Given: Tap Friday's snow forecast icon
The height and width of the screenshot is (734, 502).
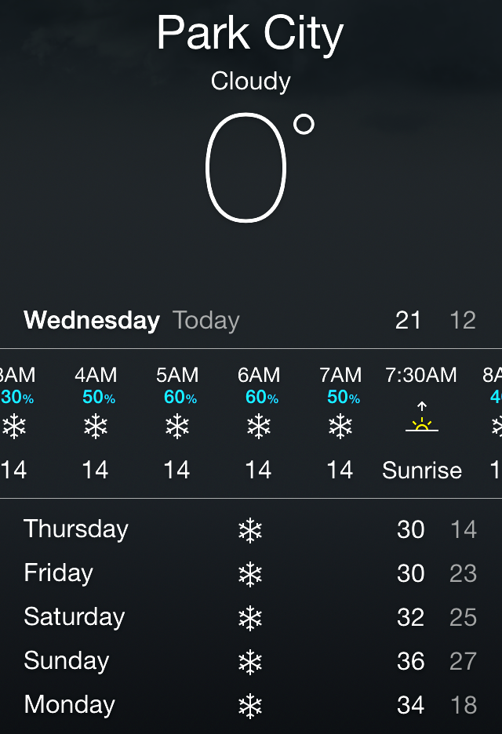Looking at the screenshot, I should (x=250, y=575).
